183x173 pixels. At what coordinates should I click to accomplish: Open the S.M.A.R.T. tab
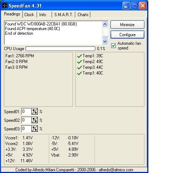[64, 15]
